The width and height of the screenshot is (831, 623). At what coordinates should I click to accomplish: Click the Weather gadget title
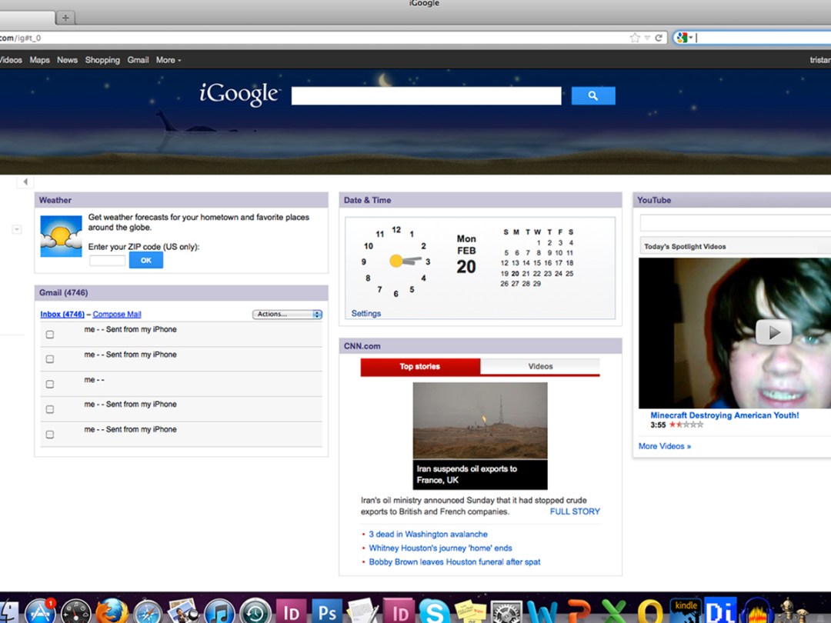tap(55, 200)
